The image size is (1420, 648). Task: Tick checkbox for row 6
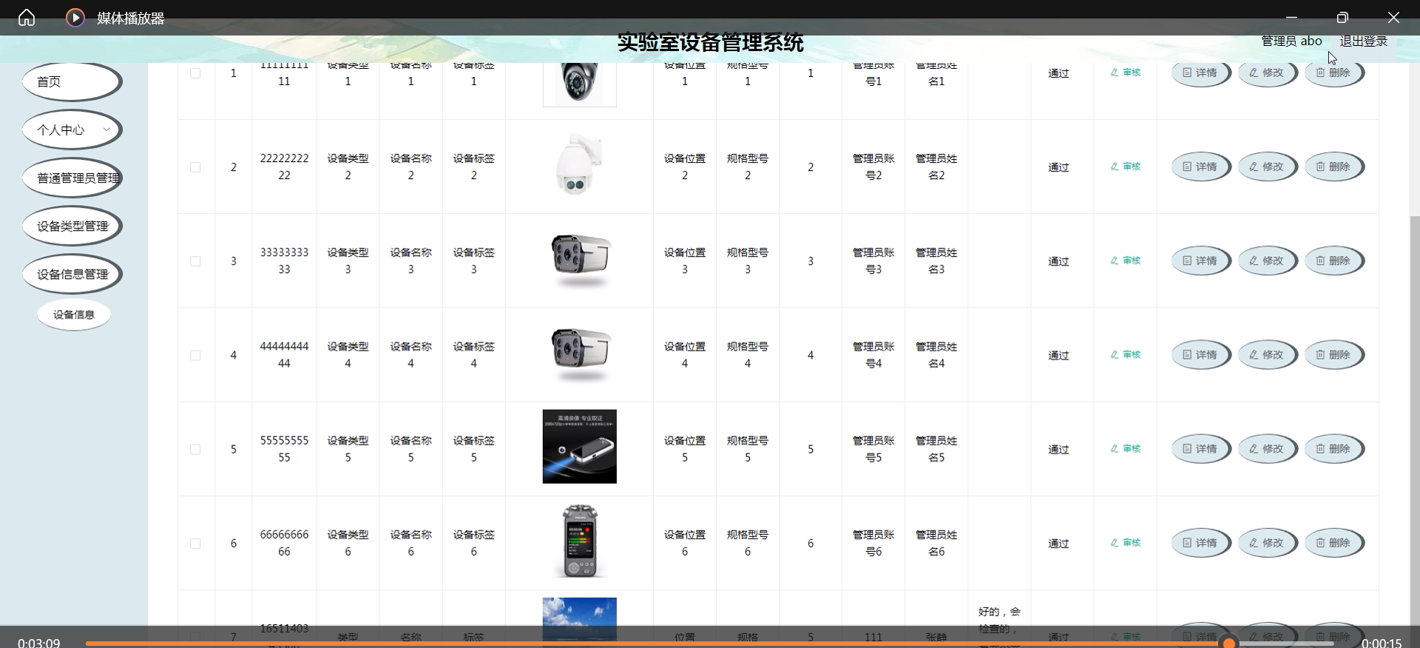pyautogui.click(x=195, y=543)
